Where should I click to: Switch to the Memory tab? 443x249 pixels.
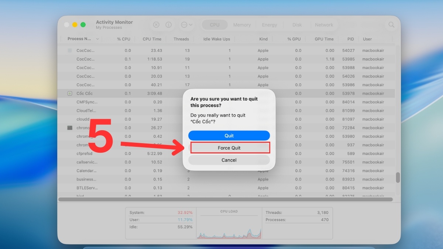point(242,25)
